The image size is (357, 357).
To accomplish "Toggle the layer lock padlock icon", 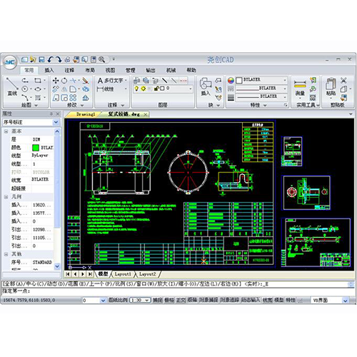I will 156,89.
